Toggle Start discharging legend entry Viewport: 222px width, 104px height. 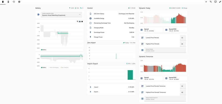click(54, 67)
